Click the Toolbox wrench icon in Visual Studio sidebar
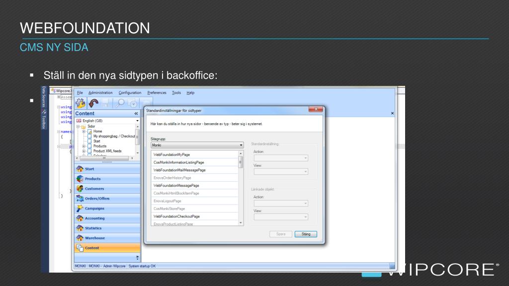Viewport: 509px width, 286px height. (44, 112)
